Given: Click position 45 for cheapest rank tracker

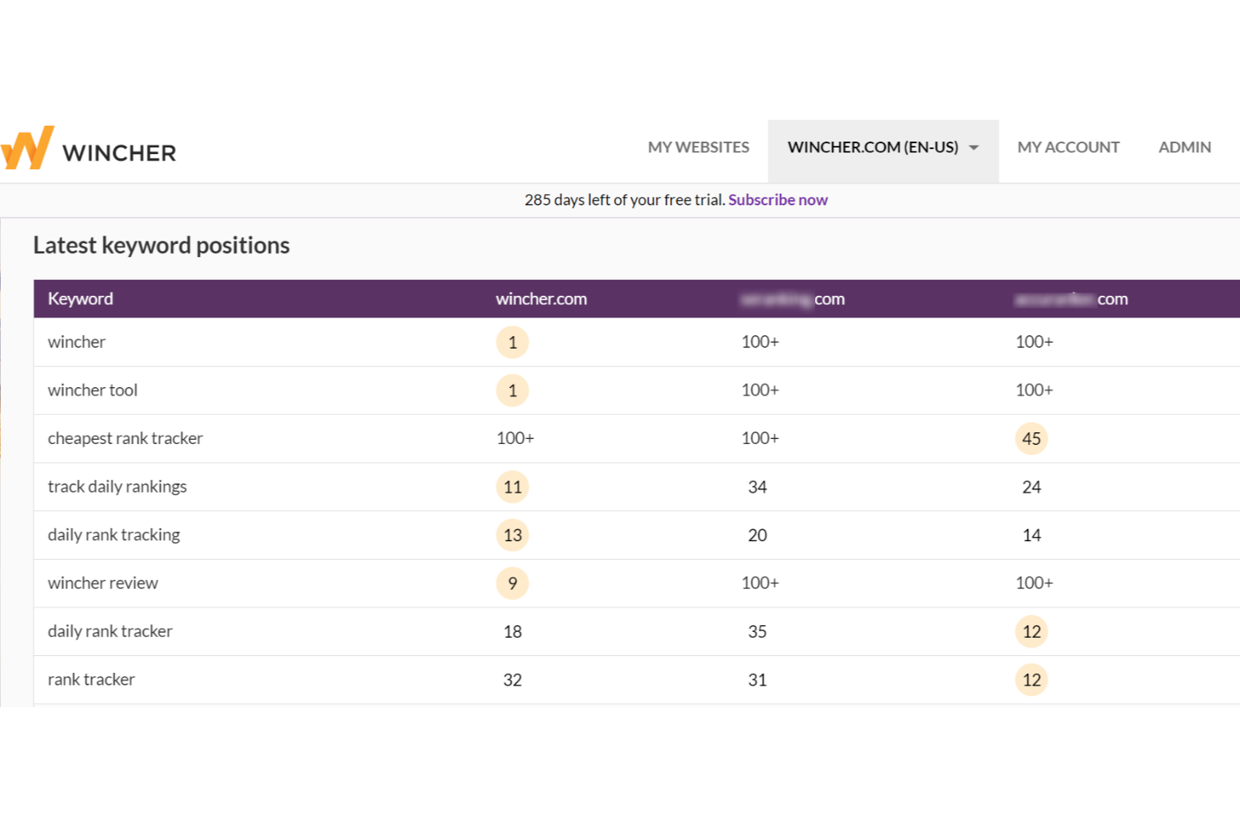Looking at the screenshot, I should coord(1031,439).
